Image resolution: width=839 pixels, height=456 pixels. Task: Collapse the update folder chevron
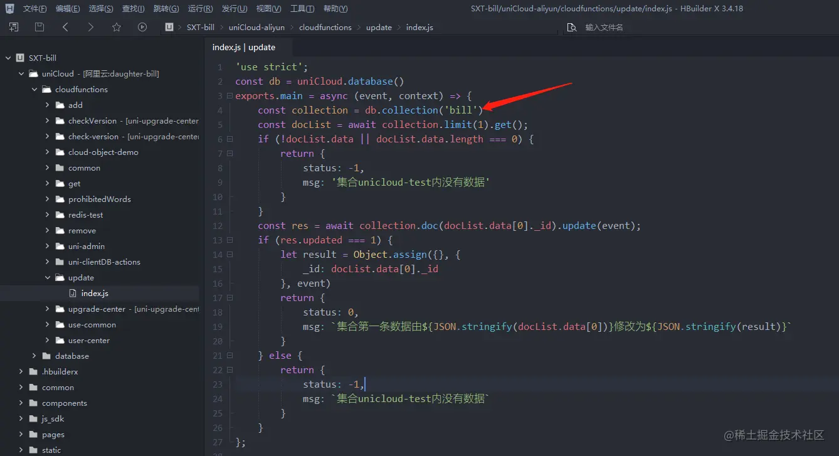click(x=48, y=277)
